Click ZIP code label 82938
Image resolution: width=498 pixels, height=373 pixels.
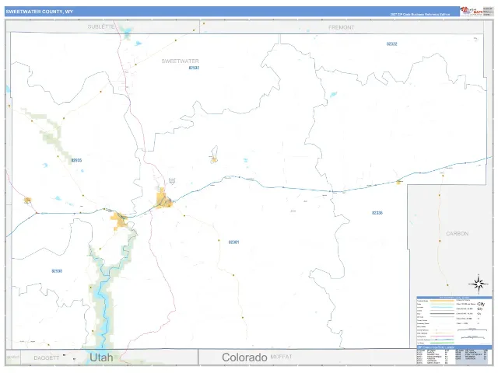click(x=57, y=271)
